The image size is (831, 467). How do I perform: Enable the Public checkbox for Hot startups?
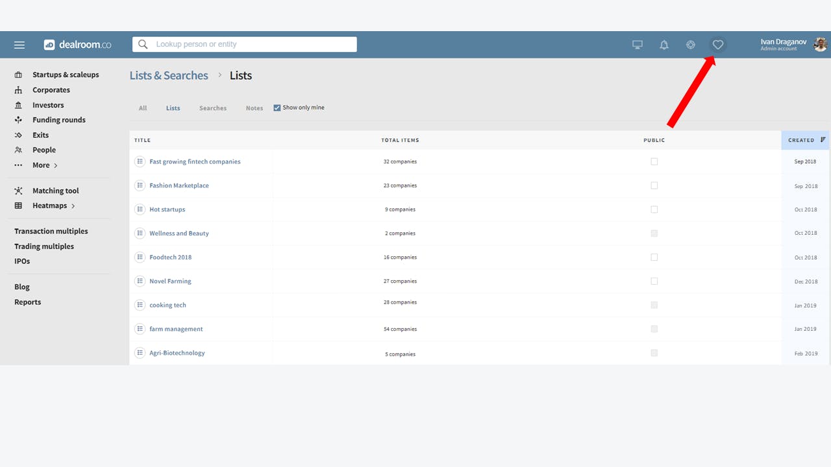point(654,209)
